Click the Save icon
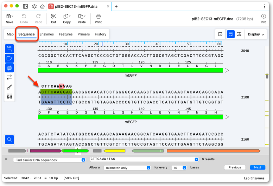This screenshot has height=186, width=273. tap(8, 17)
